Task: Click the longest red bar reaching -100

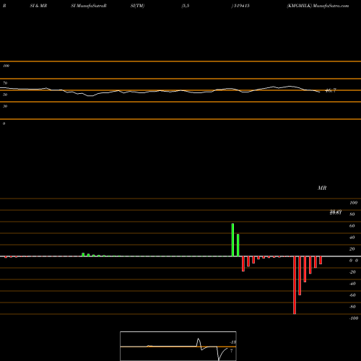Action: (x=295, y=285)
